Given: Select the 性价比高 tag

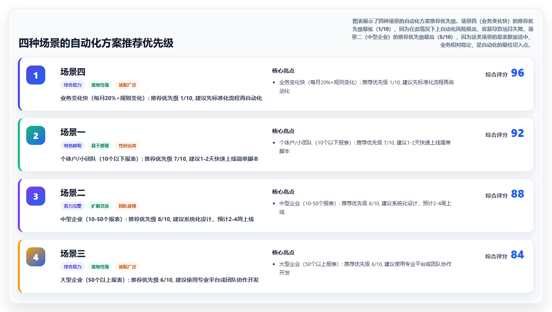Looking at the screenshot, I should (127, 146).
